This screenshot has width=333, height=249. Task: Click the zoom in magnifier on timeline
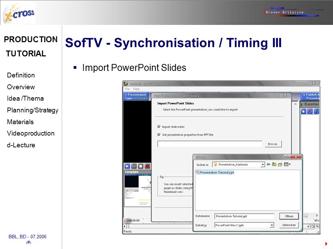tap(313, 226)
